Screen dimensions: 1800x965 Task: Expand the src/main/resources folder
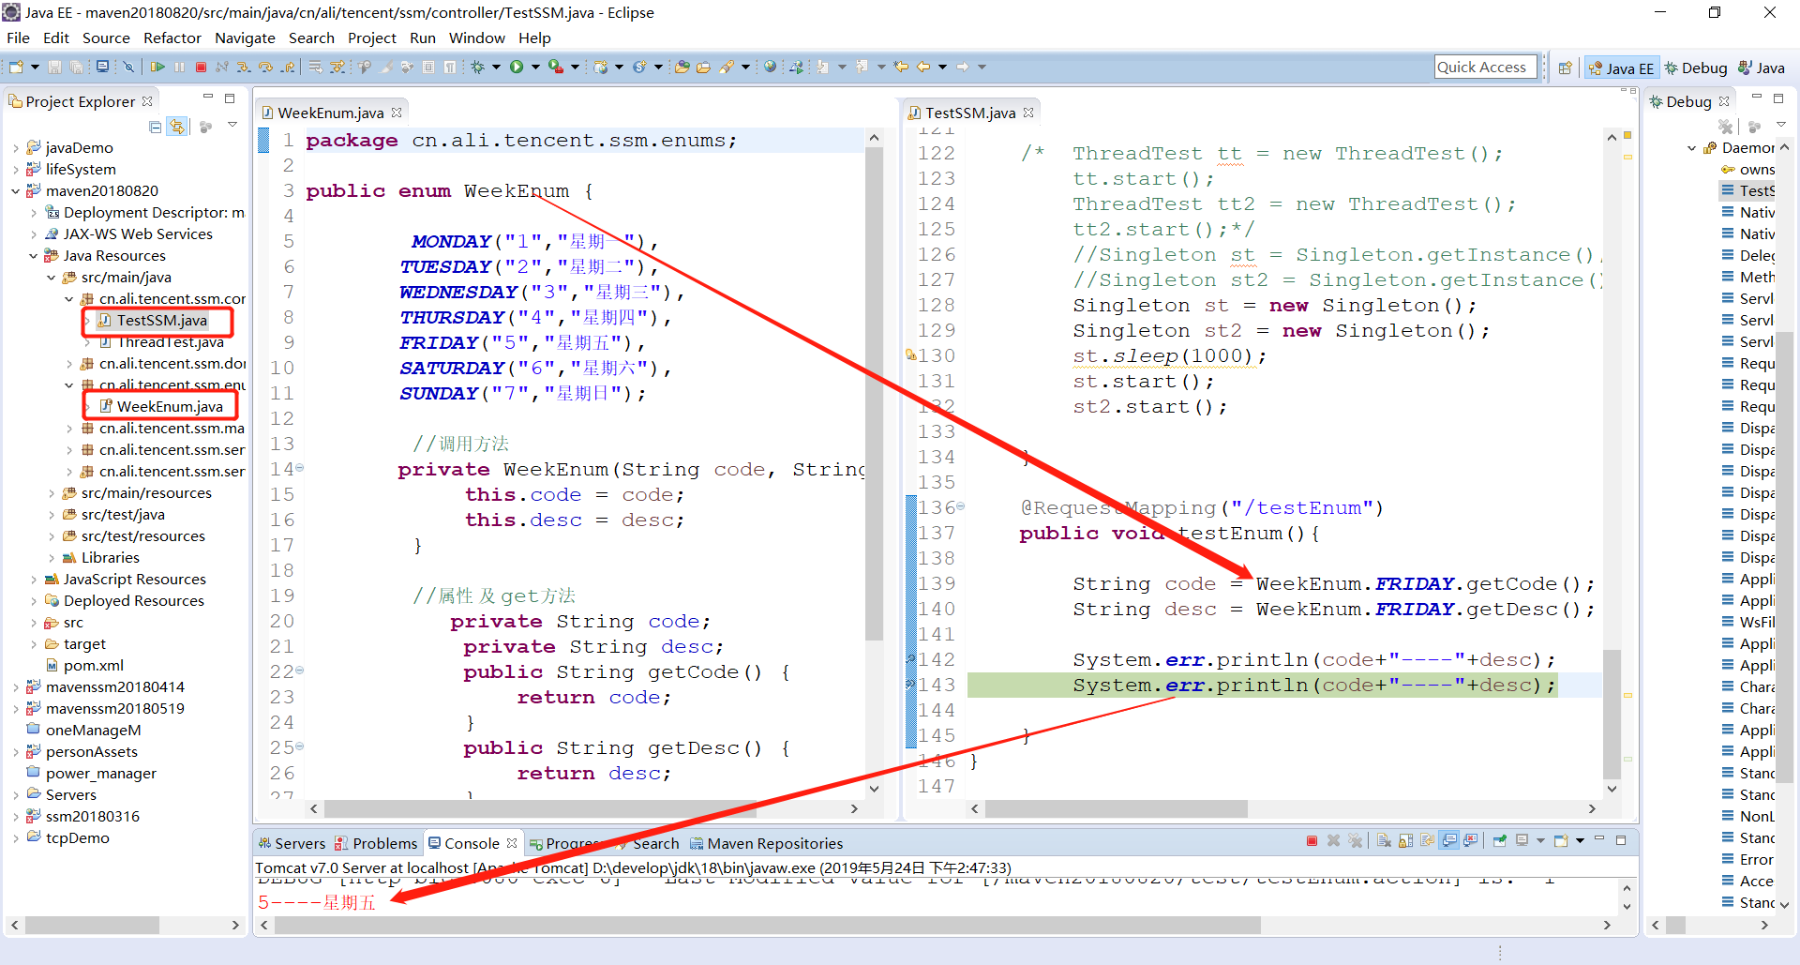[52, 492]
